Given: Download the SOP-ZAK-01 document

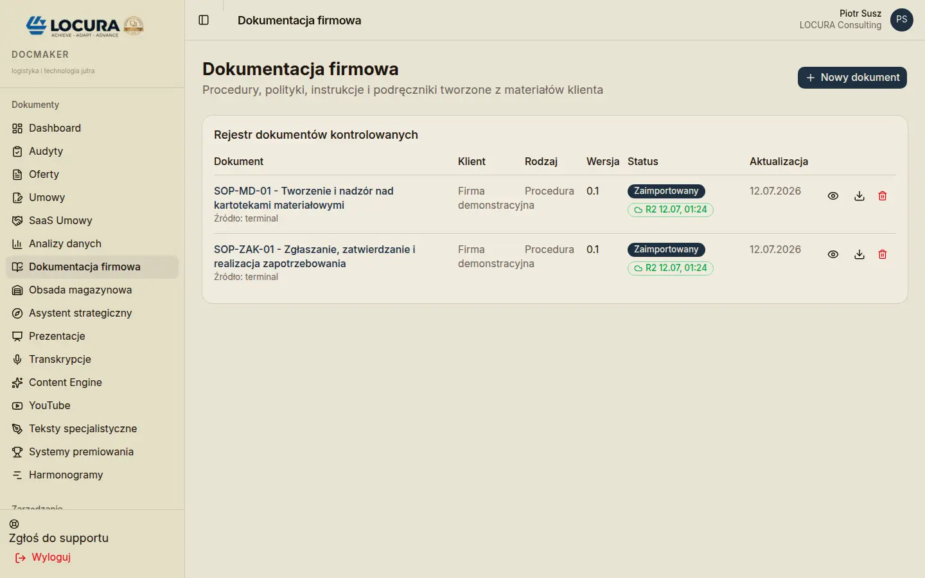Looking at the screenshot, I should point(859,254).
